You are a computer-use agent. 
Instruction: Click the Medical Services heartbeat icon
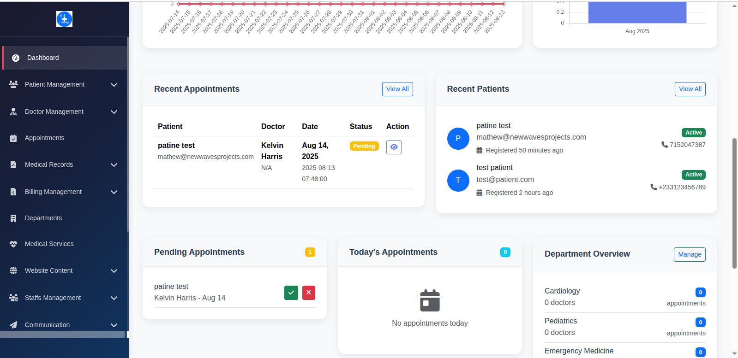coord(13,244)
